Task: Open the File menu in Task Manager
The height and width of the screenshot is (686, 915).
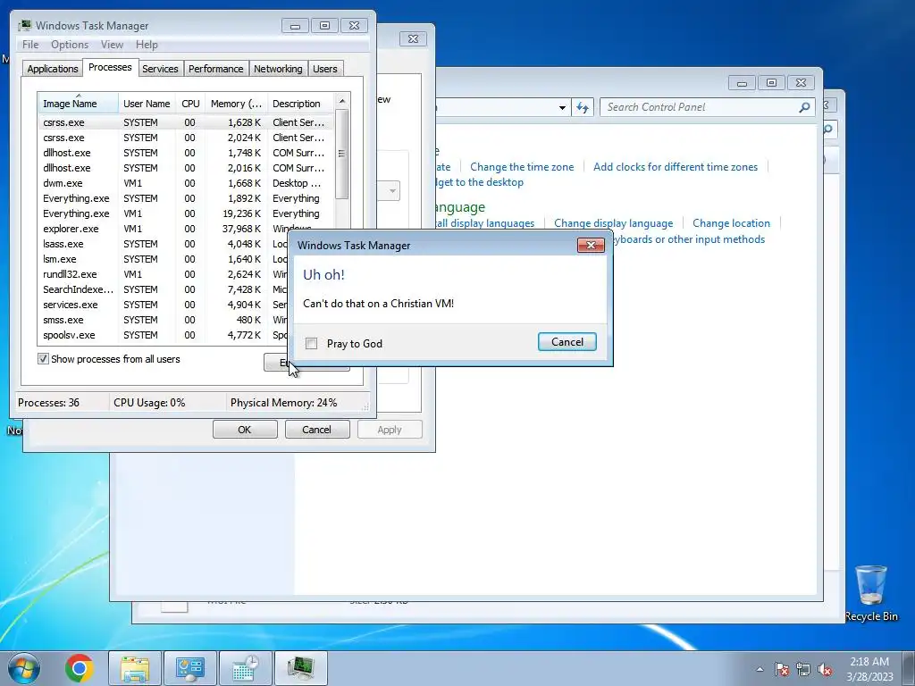Action: [30, 45]
